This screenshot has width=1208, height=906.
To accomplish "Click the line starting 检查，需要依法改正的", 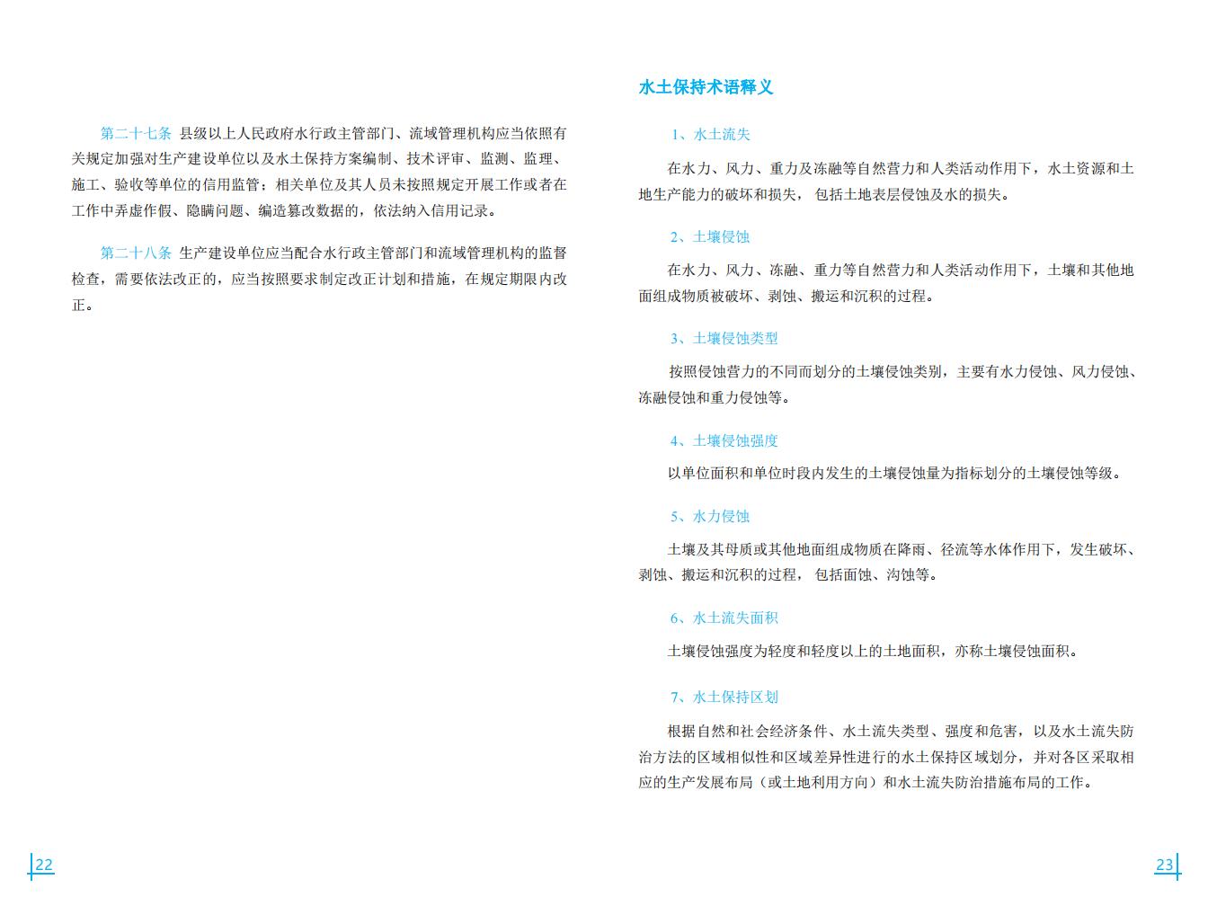I will tap(319, 280).
